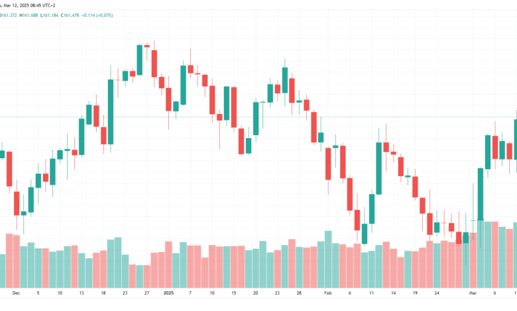517x311 pixels.
Task: Click the Mar 12, 2025 08:45 timestamp
Action: pyautogui.click(x=22, y=5)
